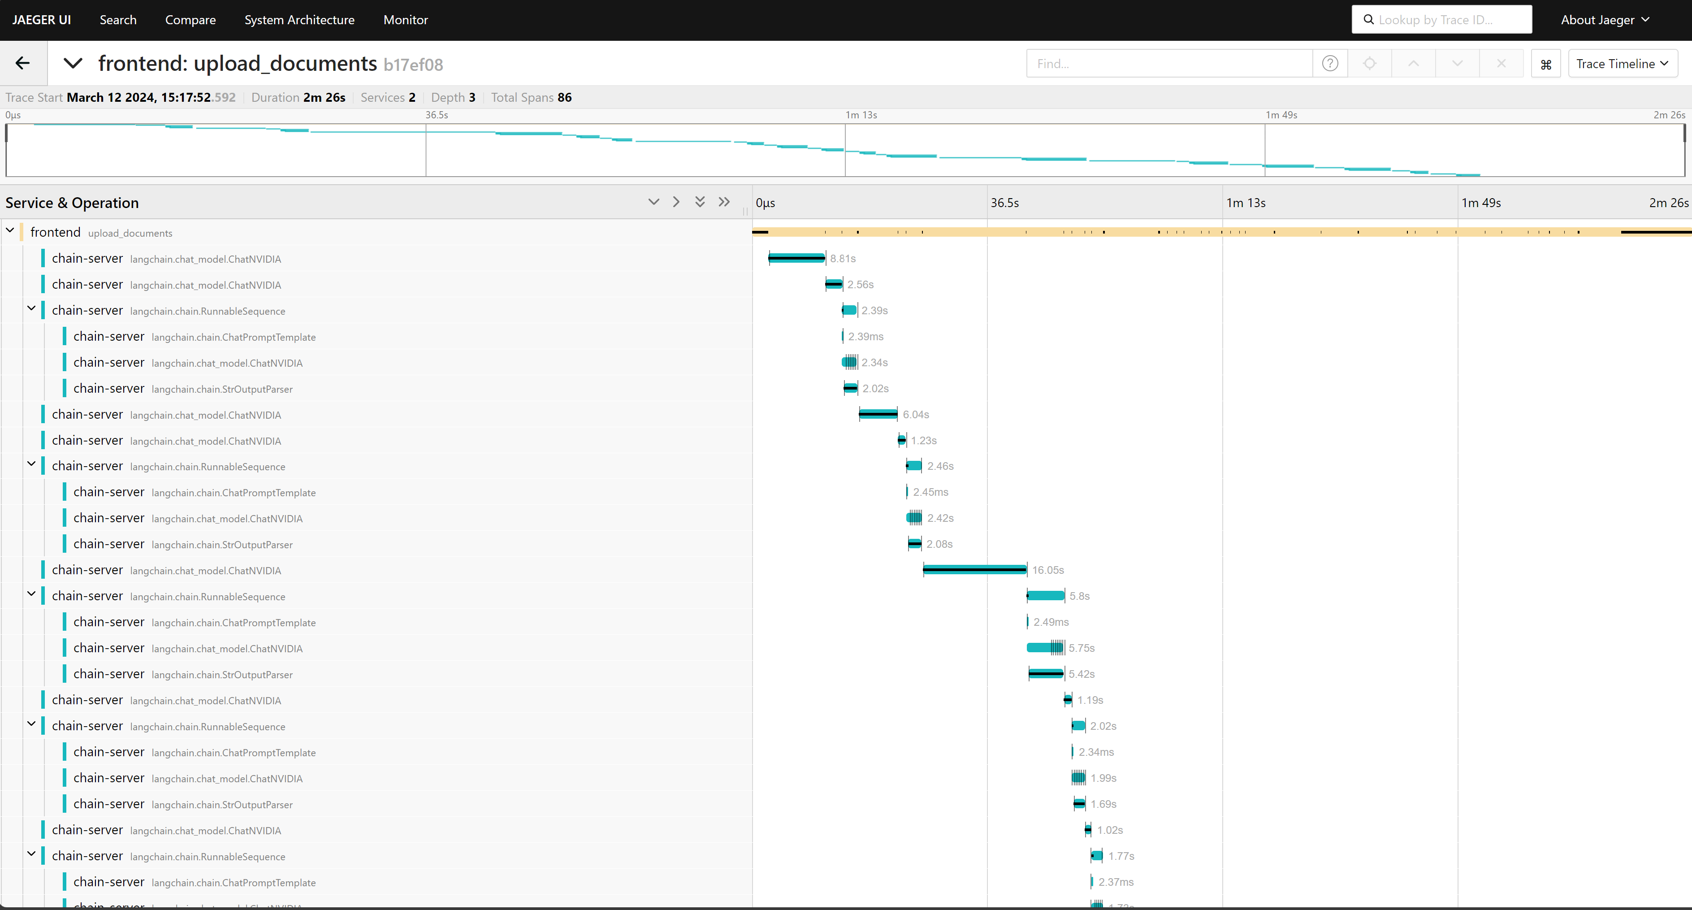Toggle collapse second chain-server RunnableSequence
This screenshot has height=910, width=1692.
pos(30,465)
